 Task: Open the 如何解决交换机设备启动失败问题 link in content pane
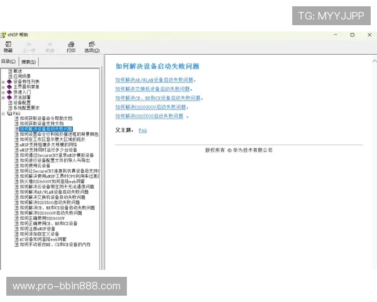[x=153, y=89]
